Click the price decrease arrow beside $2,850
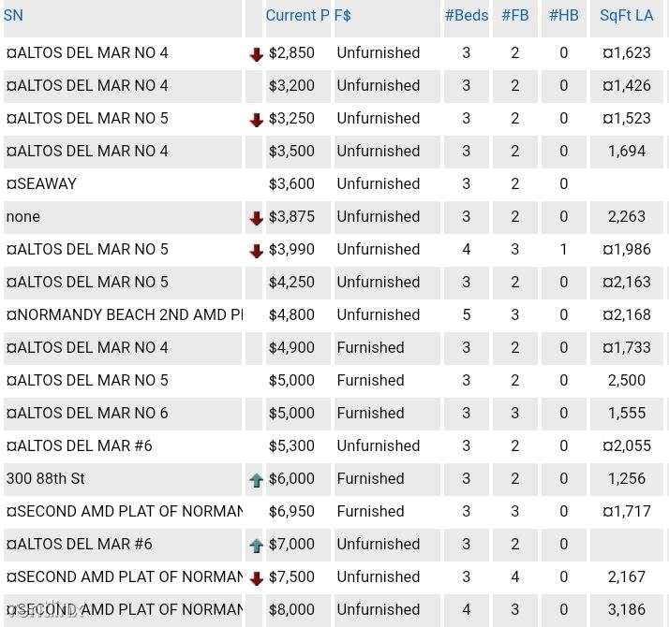 coord(256,54)
